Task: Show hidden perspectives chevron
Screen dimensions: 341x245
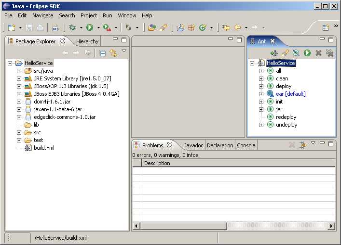Action: point(336,26)
